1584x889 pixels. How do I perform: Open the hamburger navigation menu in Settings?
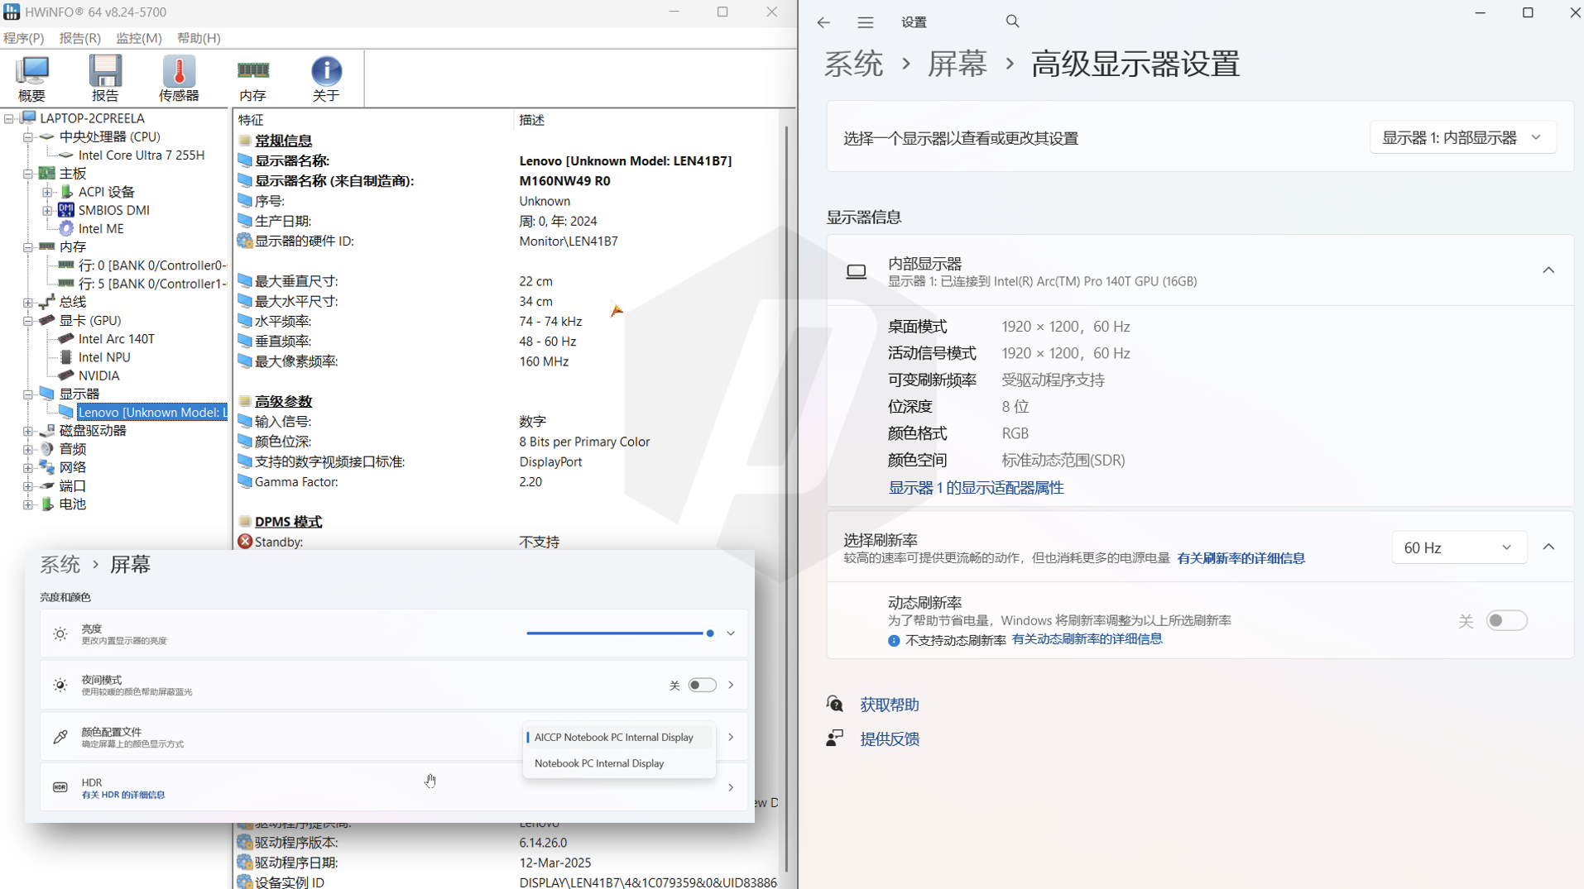click(x=865, y=22)
